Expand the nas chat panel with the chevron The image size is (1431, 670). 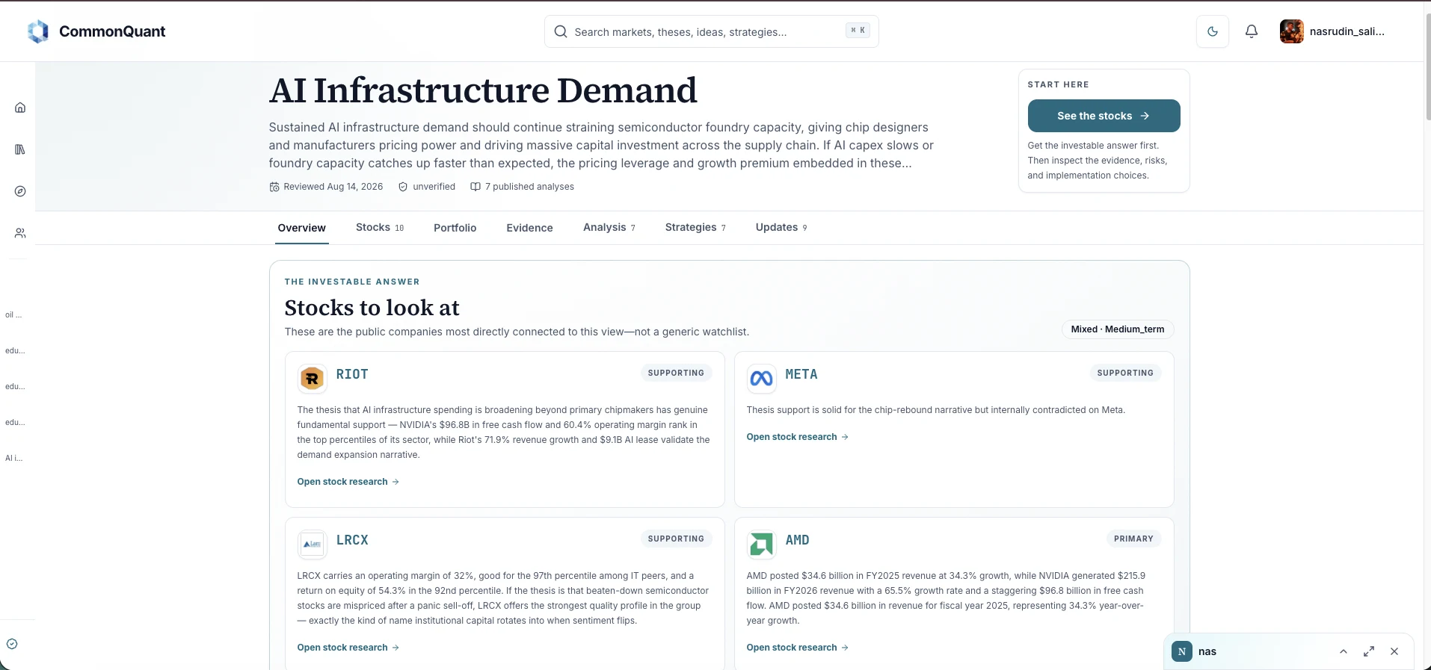pyautogui.click(x=1344, y=651)
